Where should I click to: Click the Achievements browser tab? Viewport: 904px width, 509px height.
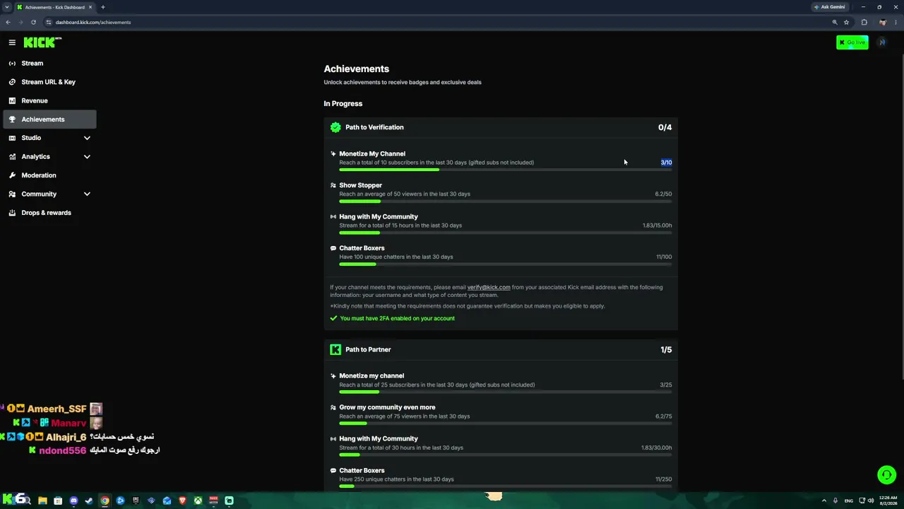pyautogui.click(x=54, y=7)
